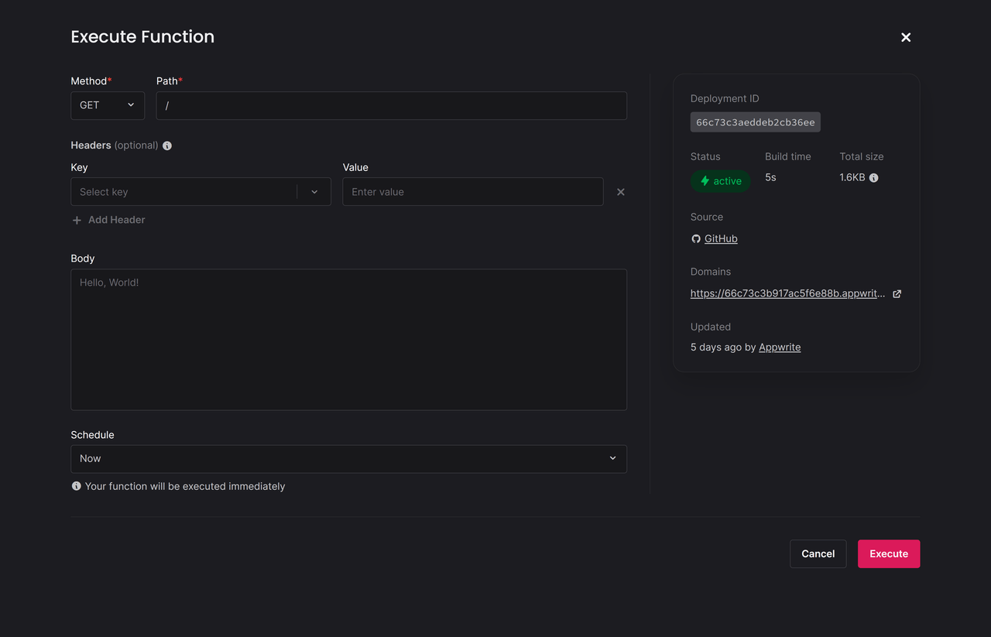Open the appwrite domain URL link
Image resolution: width=991 pixels, height=637 pixels.
[x=787, y=294]
